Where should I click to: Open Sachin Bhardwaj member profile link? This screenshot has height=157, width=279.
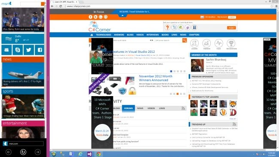(x=216, y=60)
